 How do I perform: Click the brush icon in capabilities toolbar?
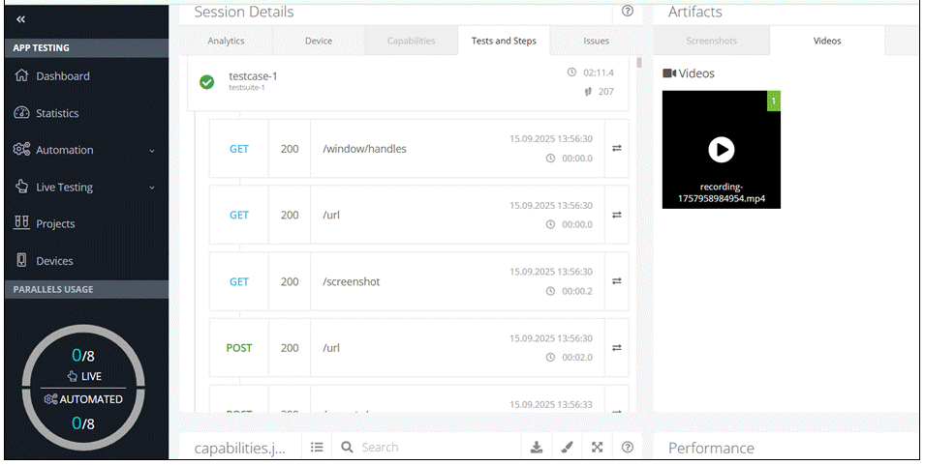tap(568, 448)
